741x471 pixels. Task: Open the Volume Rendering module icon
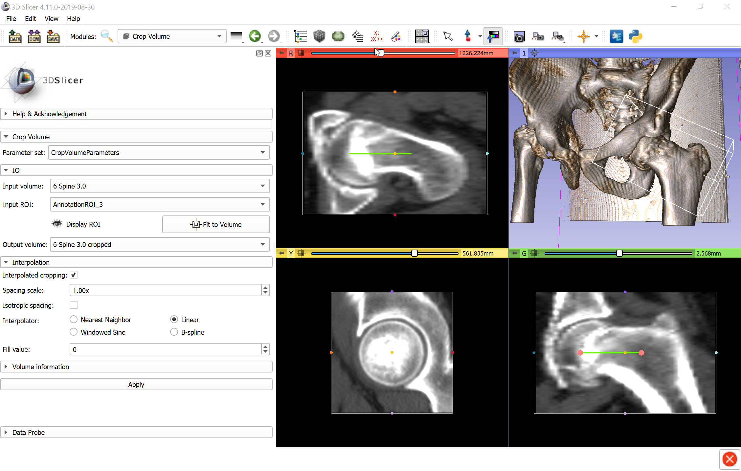[319, 36]
